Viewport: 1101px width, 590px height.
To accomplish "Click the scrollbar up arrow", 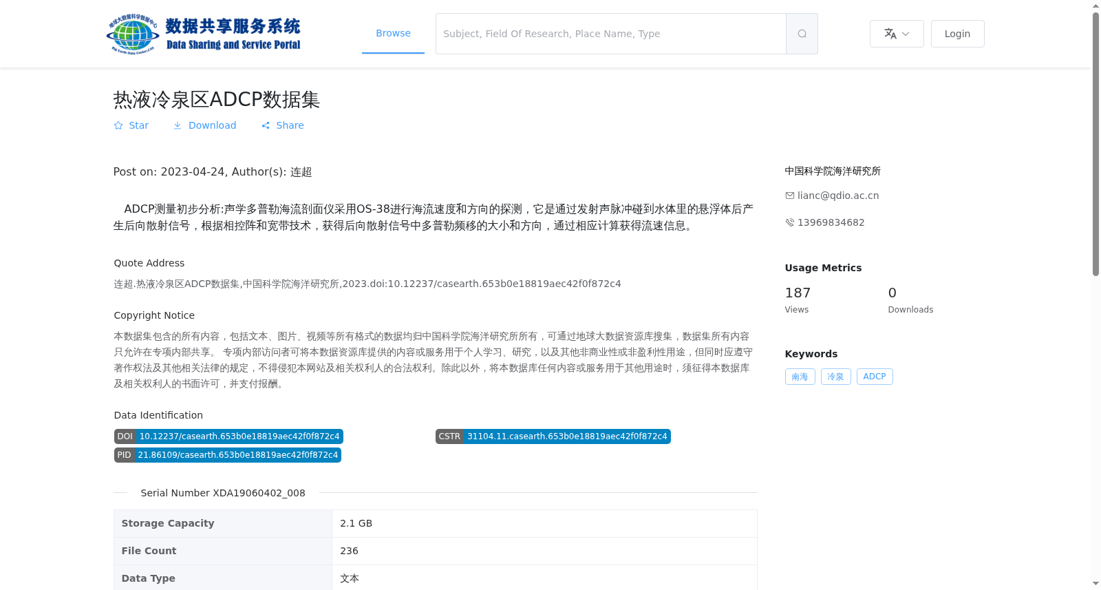I will (1095, 6).
